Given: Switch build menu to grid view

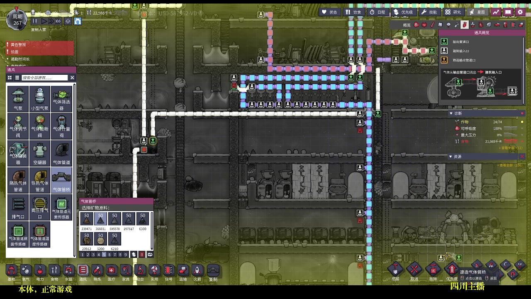Looking at the screenshot, I should pyautogui.click(x=10, y=78).
